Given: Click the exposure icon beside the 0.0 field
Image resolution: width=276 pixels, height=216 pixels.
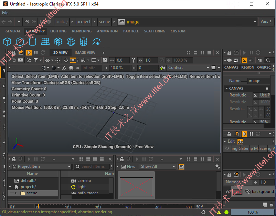Looking at the screenshot, I should (x=105, y=60).
